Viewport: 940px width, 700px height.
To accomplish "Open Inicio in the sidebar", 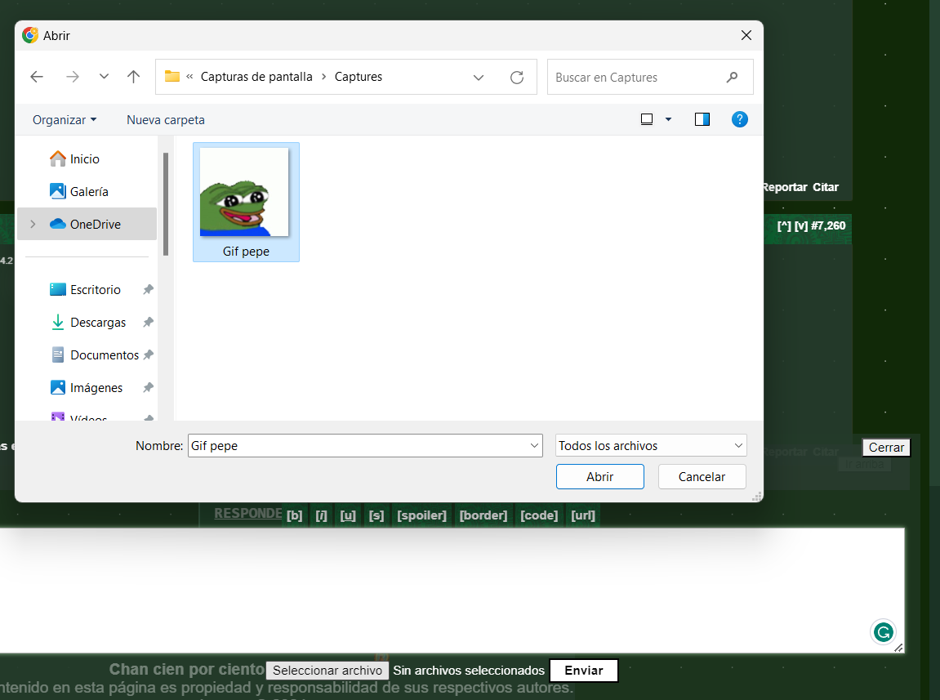I will click(84, 159).
